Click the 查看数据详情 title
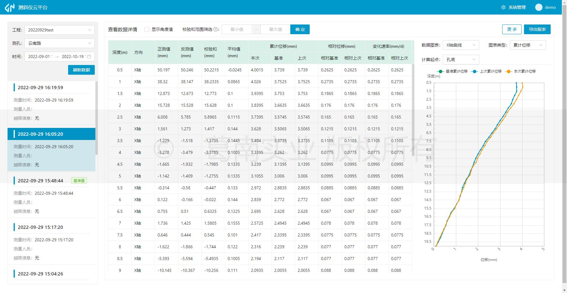The height and width of the screenshot is (293, 567). coord(123,29)
